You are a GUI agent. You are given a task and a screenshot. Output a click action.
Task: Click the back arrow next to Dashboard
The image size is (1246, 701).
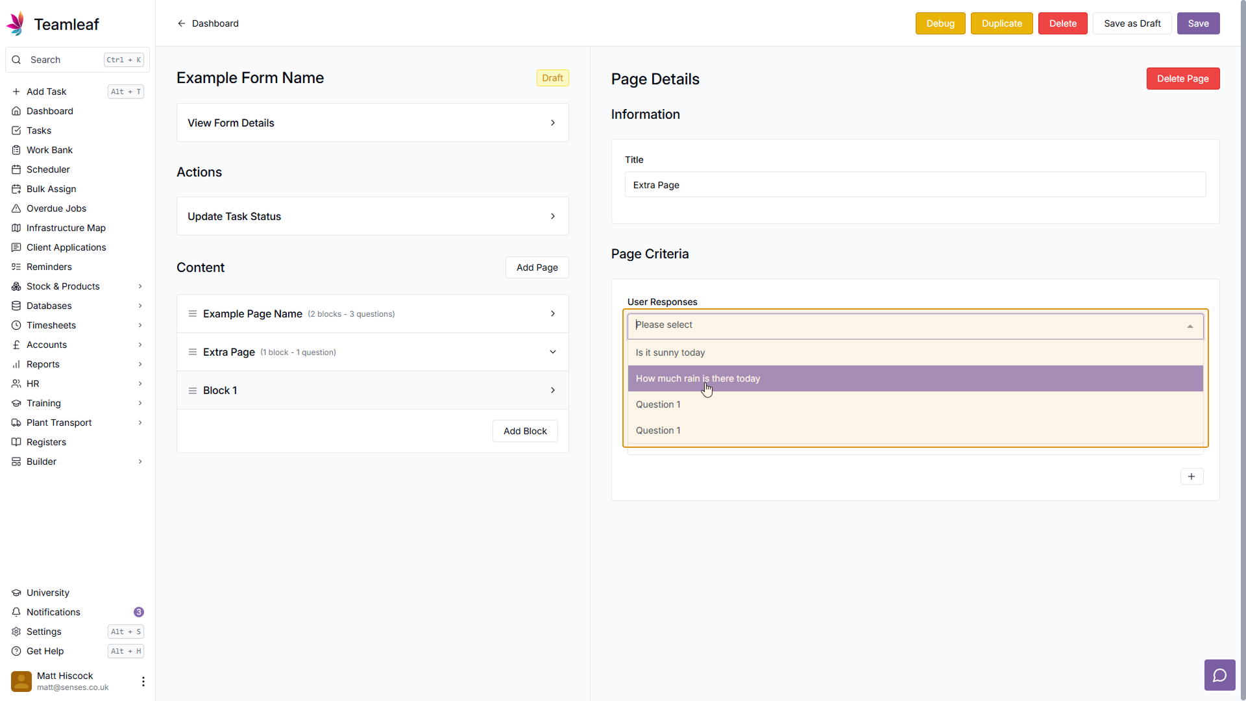(182, 23)
